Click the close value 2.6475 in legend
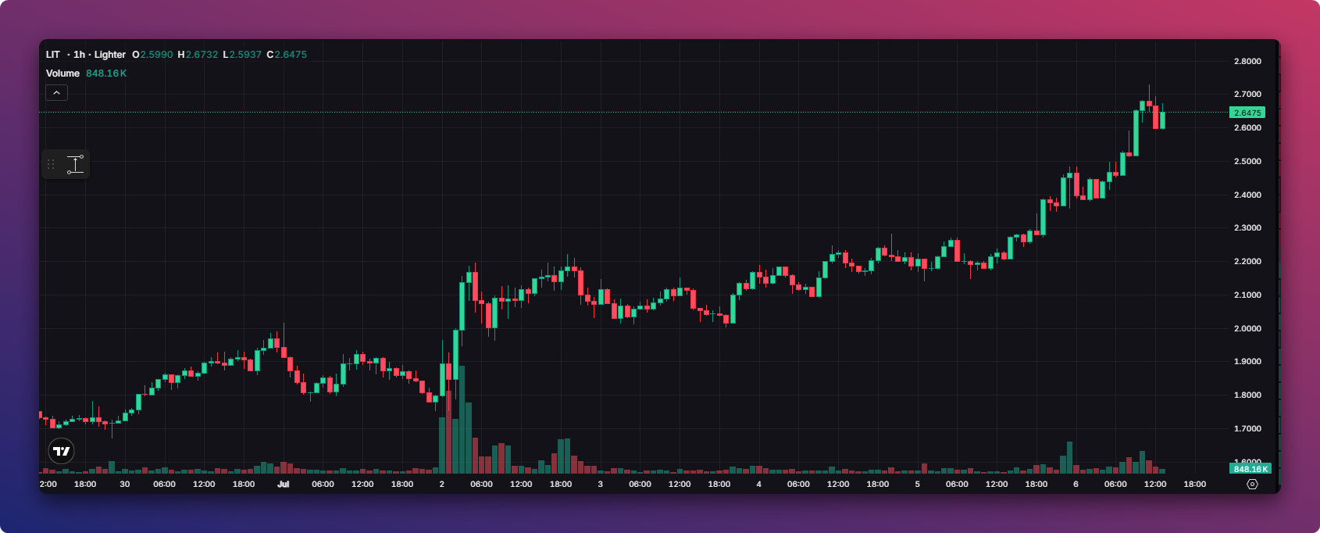The height and width of the screenshot is (533, 1320). 291,55
